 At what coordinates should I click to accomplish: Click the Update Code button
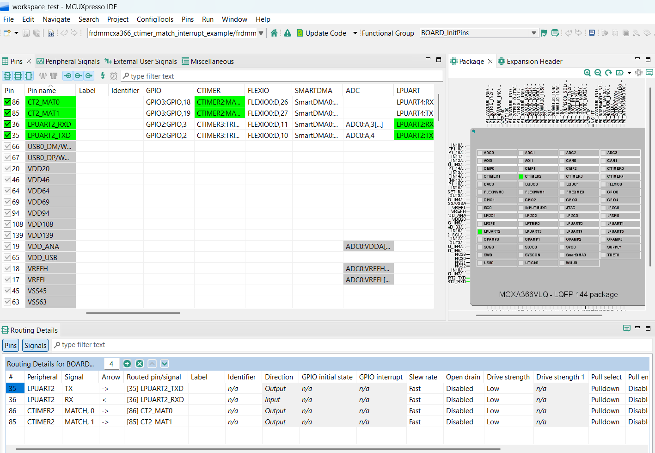(x=322, y=33)
